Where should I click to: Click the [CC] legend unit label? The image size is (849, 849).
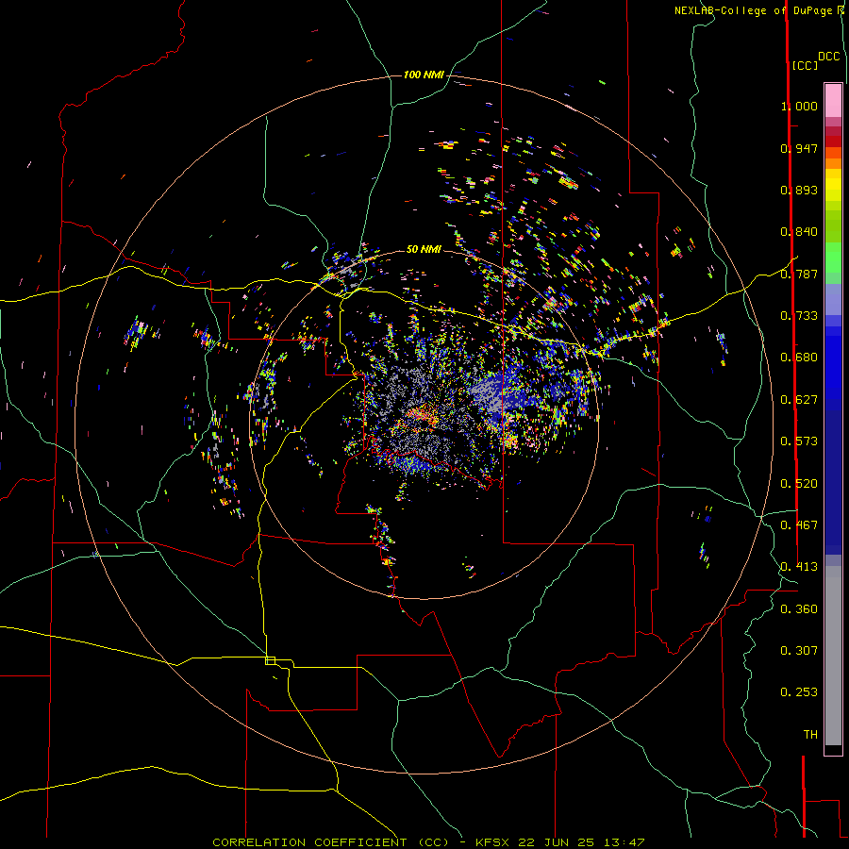pyautogui.click(x=804, y=65)
